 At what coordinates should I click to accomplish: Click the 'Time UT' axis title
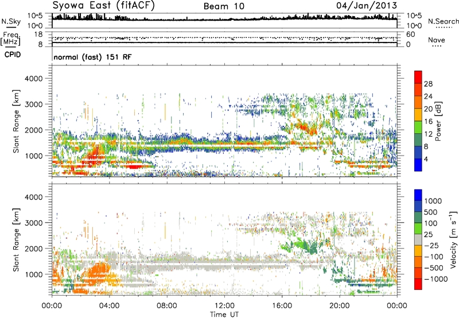pyautogui.click(x=224, y=315)
